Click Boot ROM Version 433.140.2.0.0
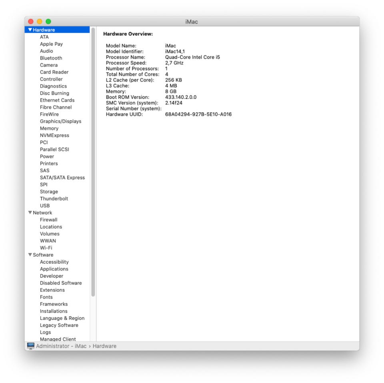The image size is (384, 383). pyautogui.click(x=181, y=97)
